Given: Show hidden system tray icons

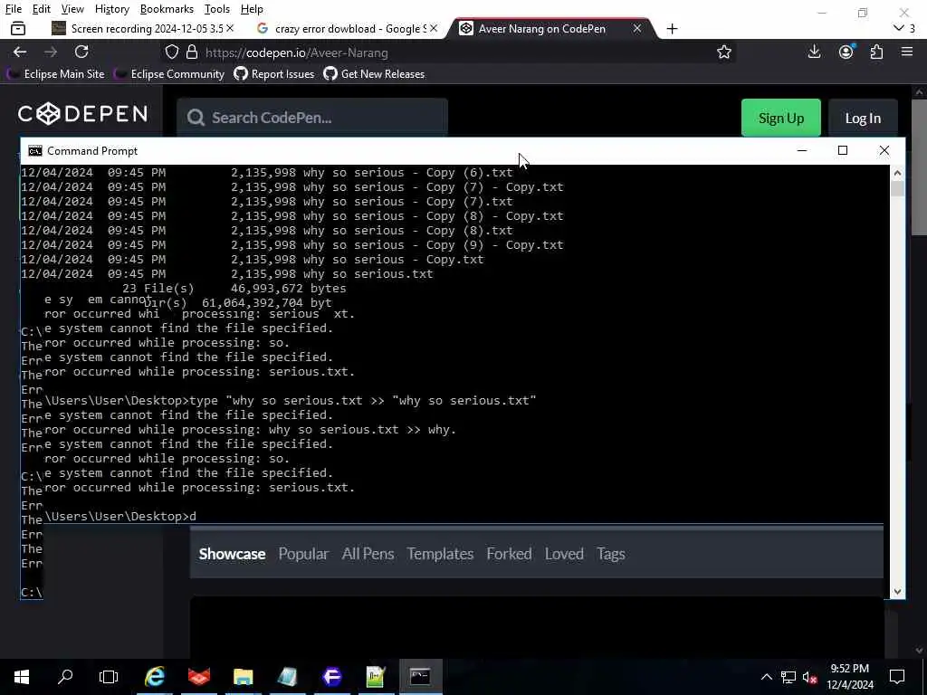Looking at the screenshot, I should tap(766, 677).
